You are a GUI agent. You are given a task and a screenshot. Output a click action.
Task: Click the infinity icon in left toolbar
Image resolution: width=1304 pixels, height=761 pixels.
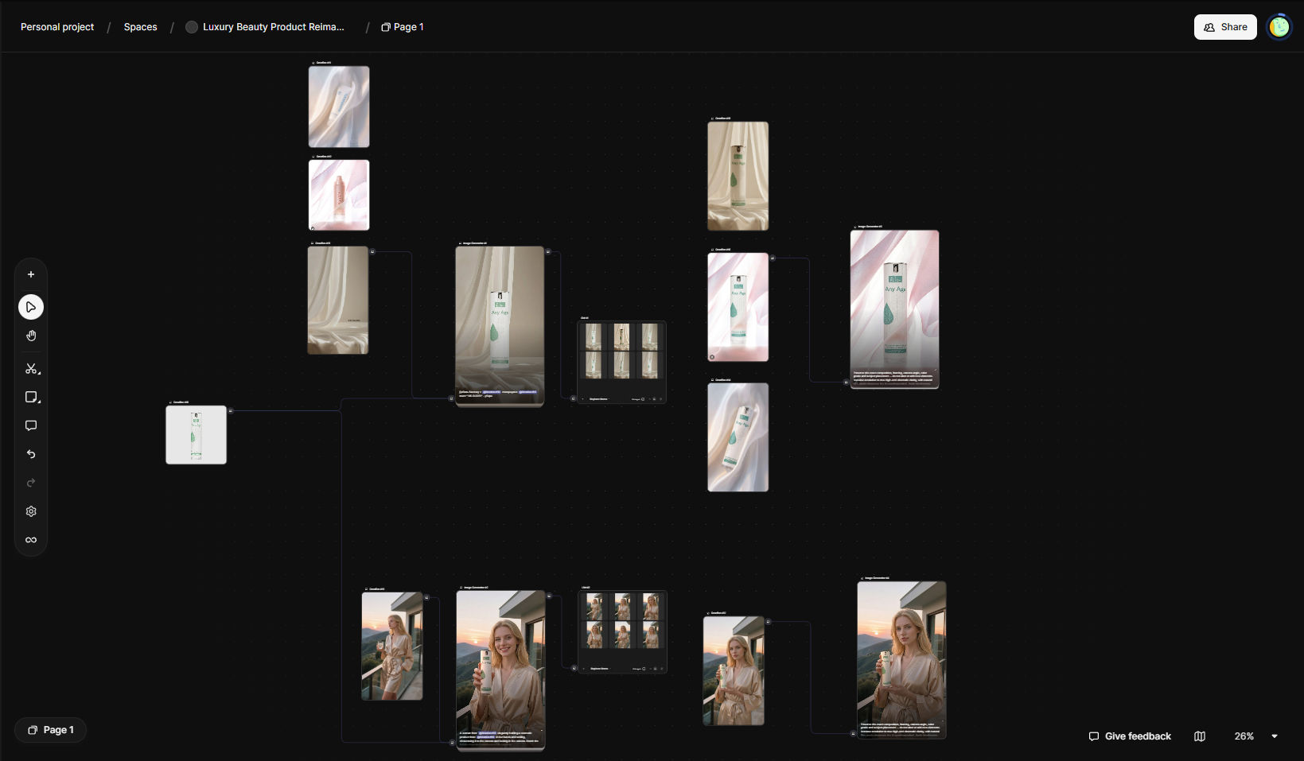coord(31,540)
